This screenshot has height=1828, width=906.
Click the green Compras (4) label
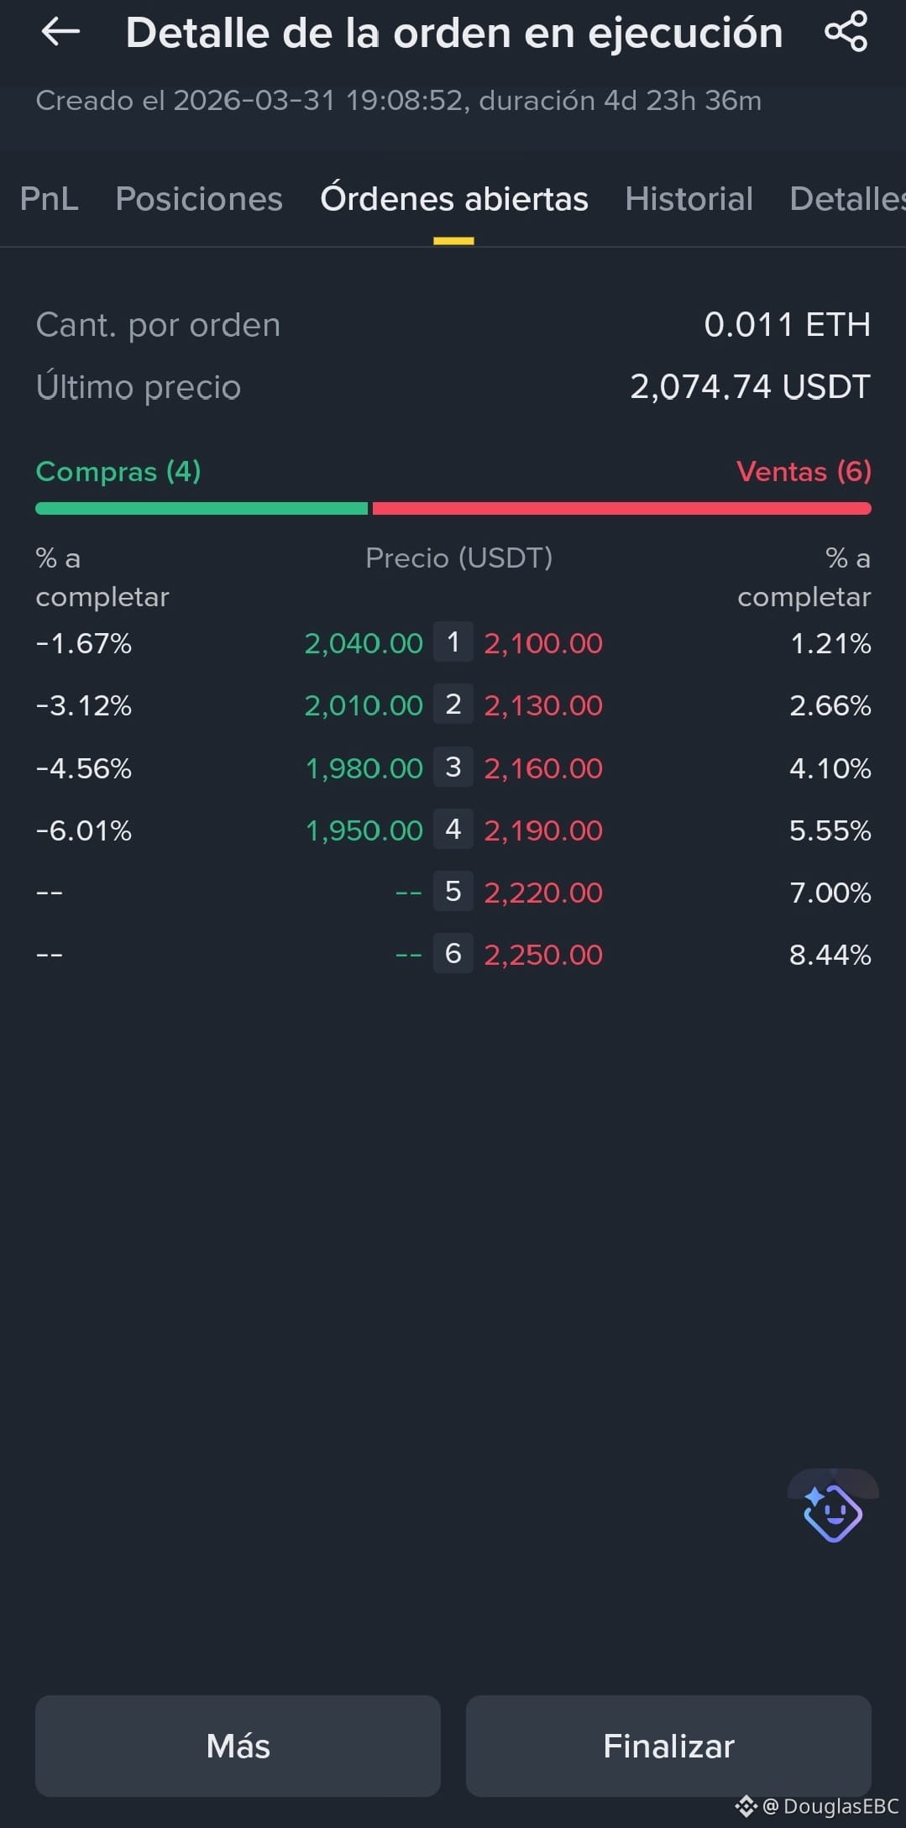(x=118, y=471)
